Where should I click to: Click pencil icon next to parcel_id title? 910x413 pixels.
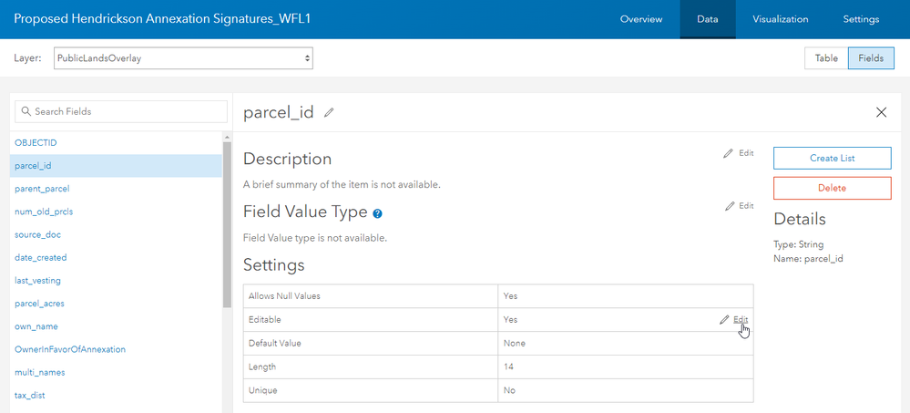329,112
